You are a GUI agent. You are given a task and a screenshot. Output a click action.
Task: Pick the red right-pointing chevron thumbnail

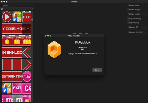(27, 64)
